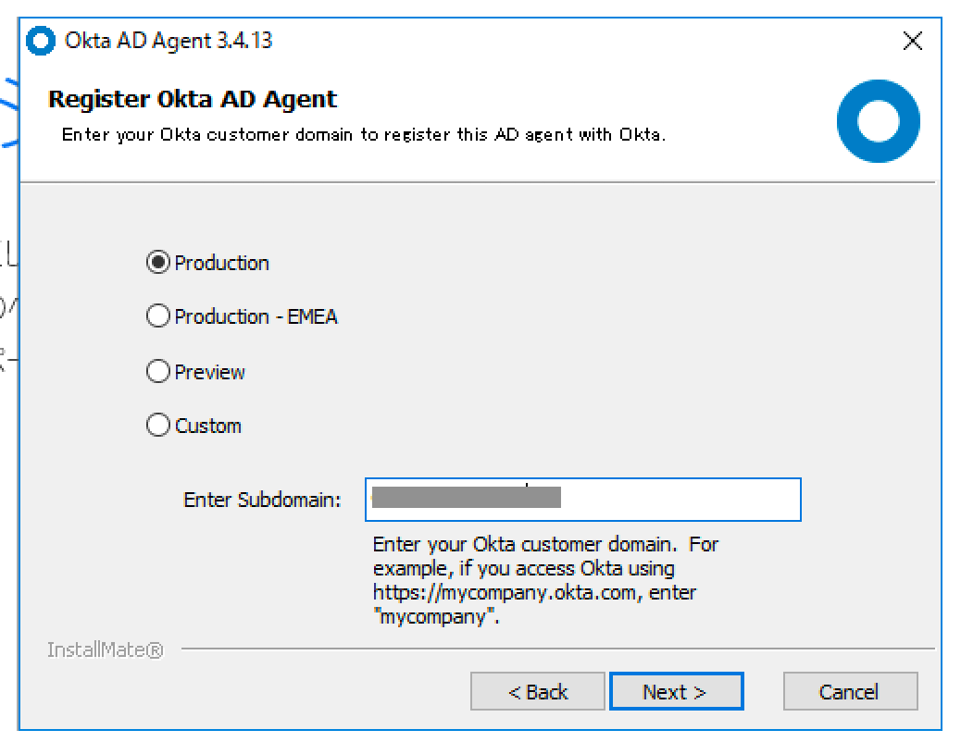Click the Register Okta AD Agent heading
The width and height of the screenshot is (961, 742).
coord(192,99)
